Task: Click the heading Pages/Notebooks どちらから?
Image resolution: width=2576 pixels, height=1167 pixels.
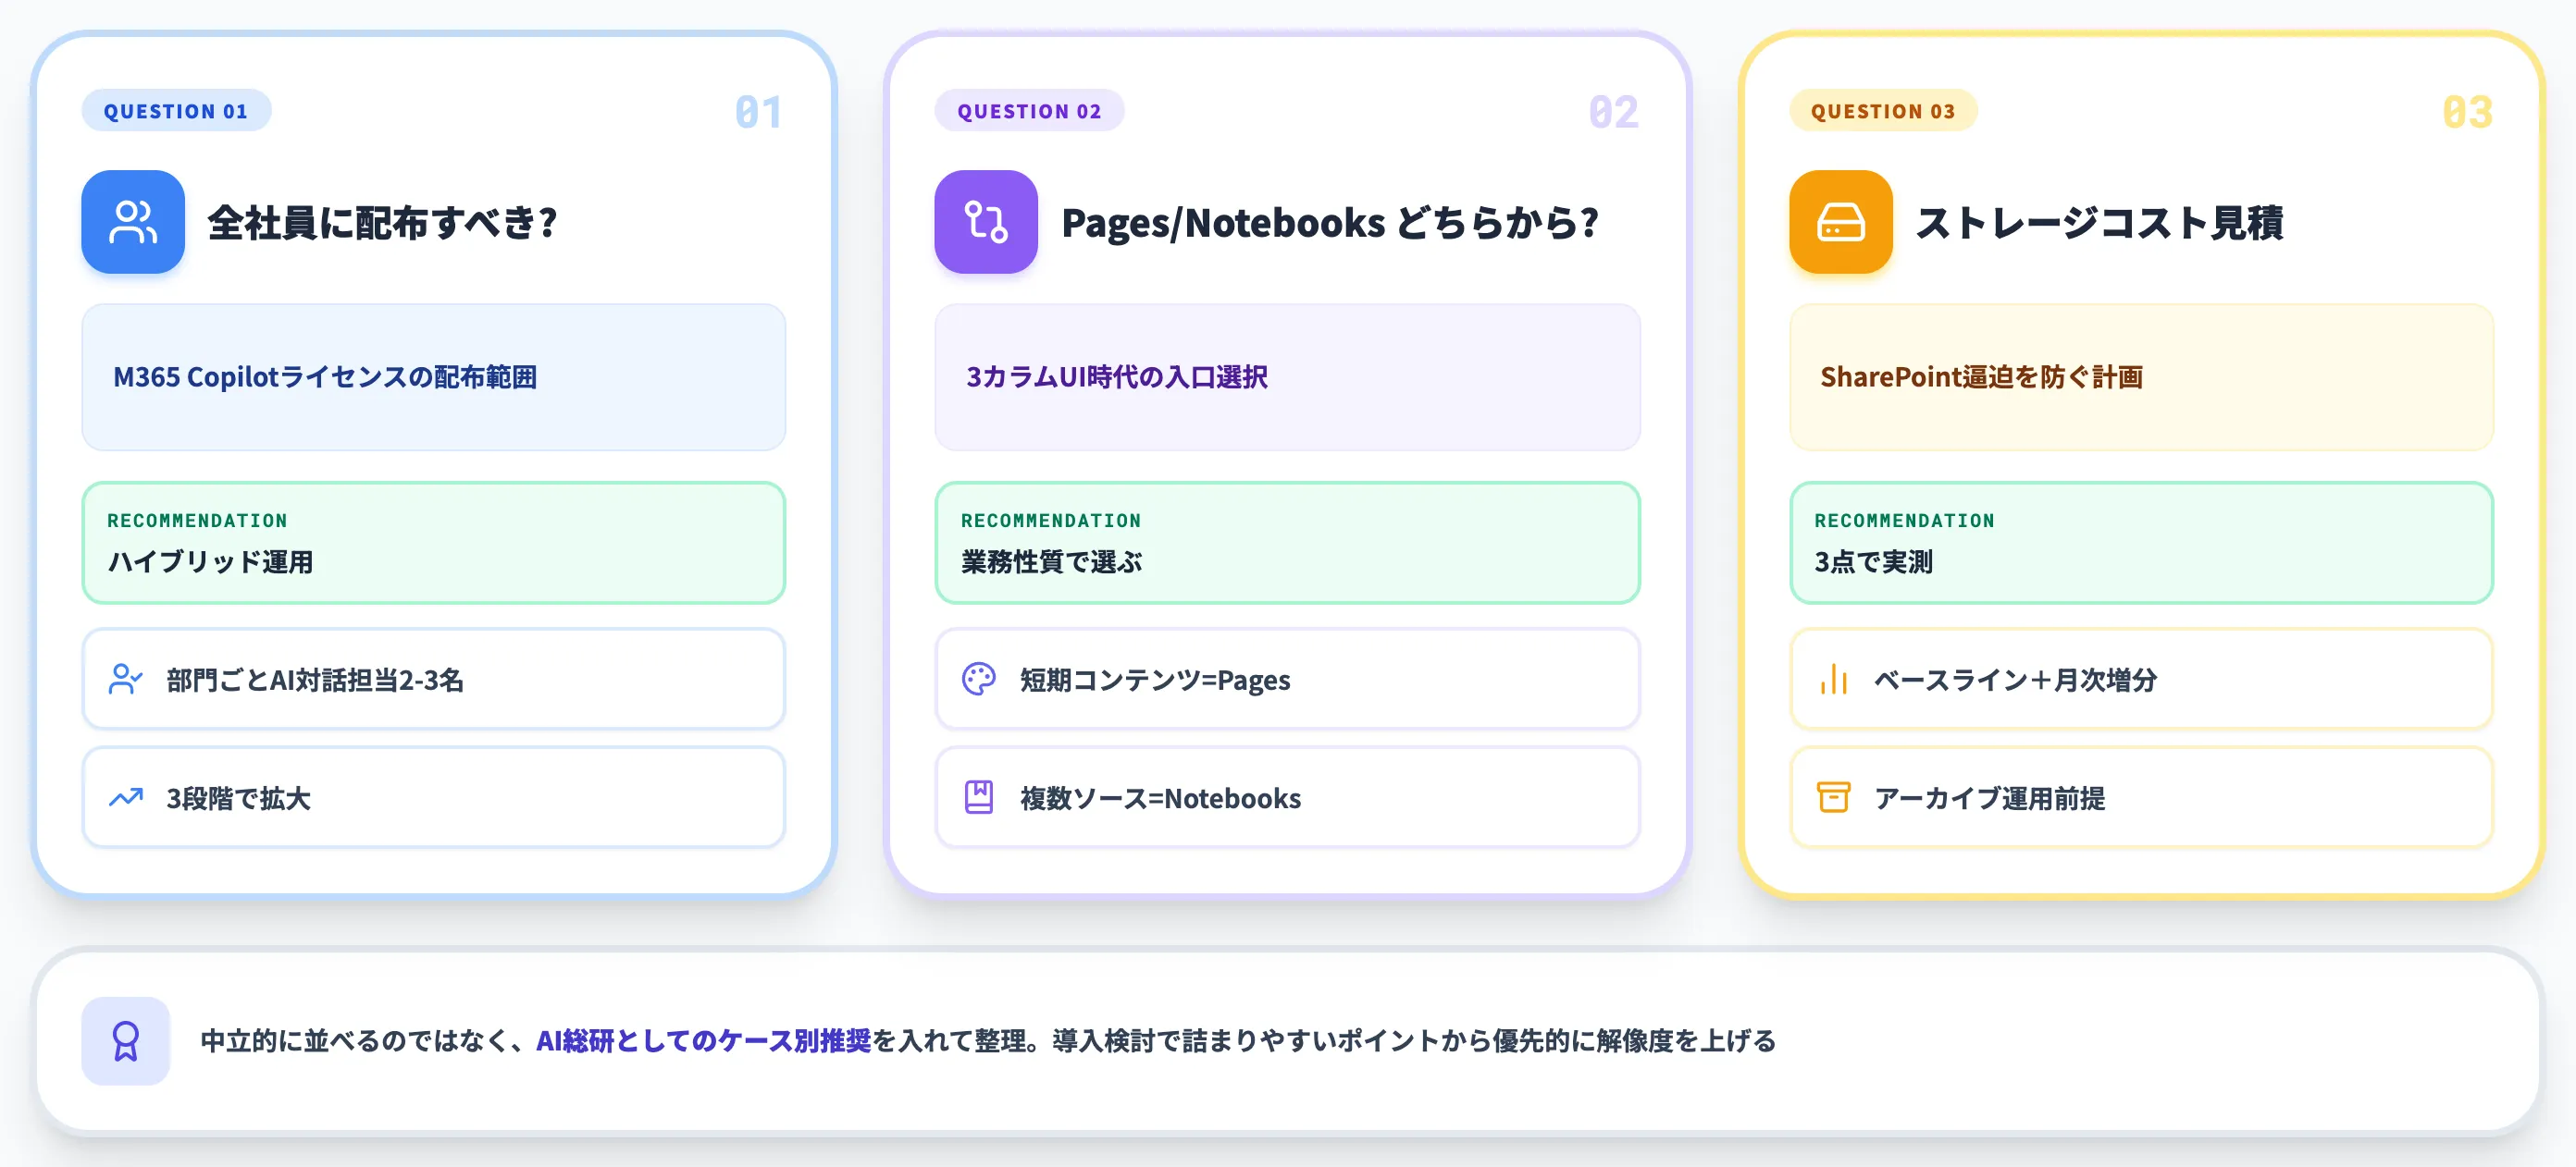Action: [x=1330, y=222]
